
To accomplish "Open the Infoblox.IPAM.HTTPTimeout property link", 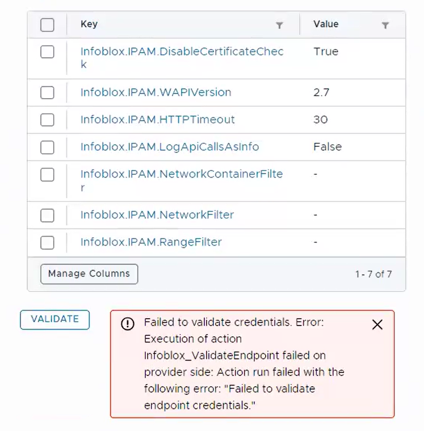I will click(157, 120).
